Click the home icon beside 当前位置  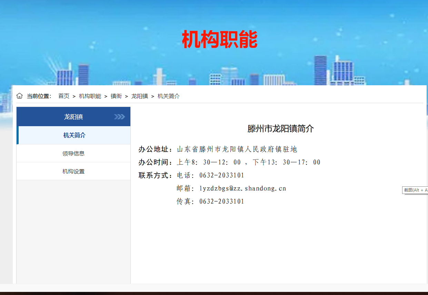19,96
